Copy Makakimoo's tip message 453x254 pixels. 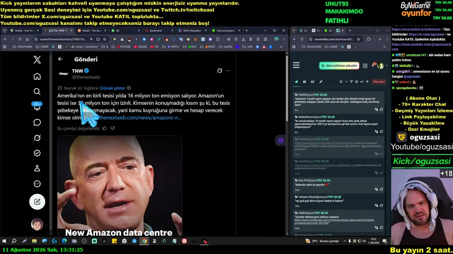pyautogui.click(x=377, y=132)
